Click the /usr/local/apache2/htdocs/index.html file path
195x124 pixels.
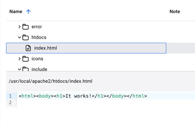click(51, 81)
